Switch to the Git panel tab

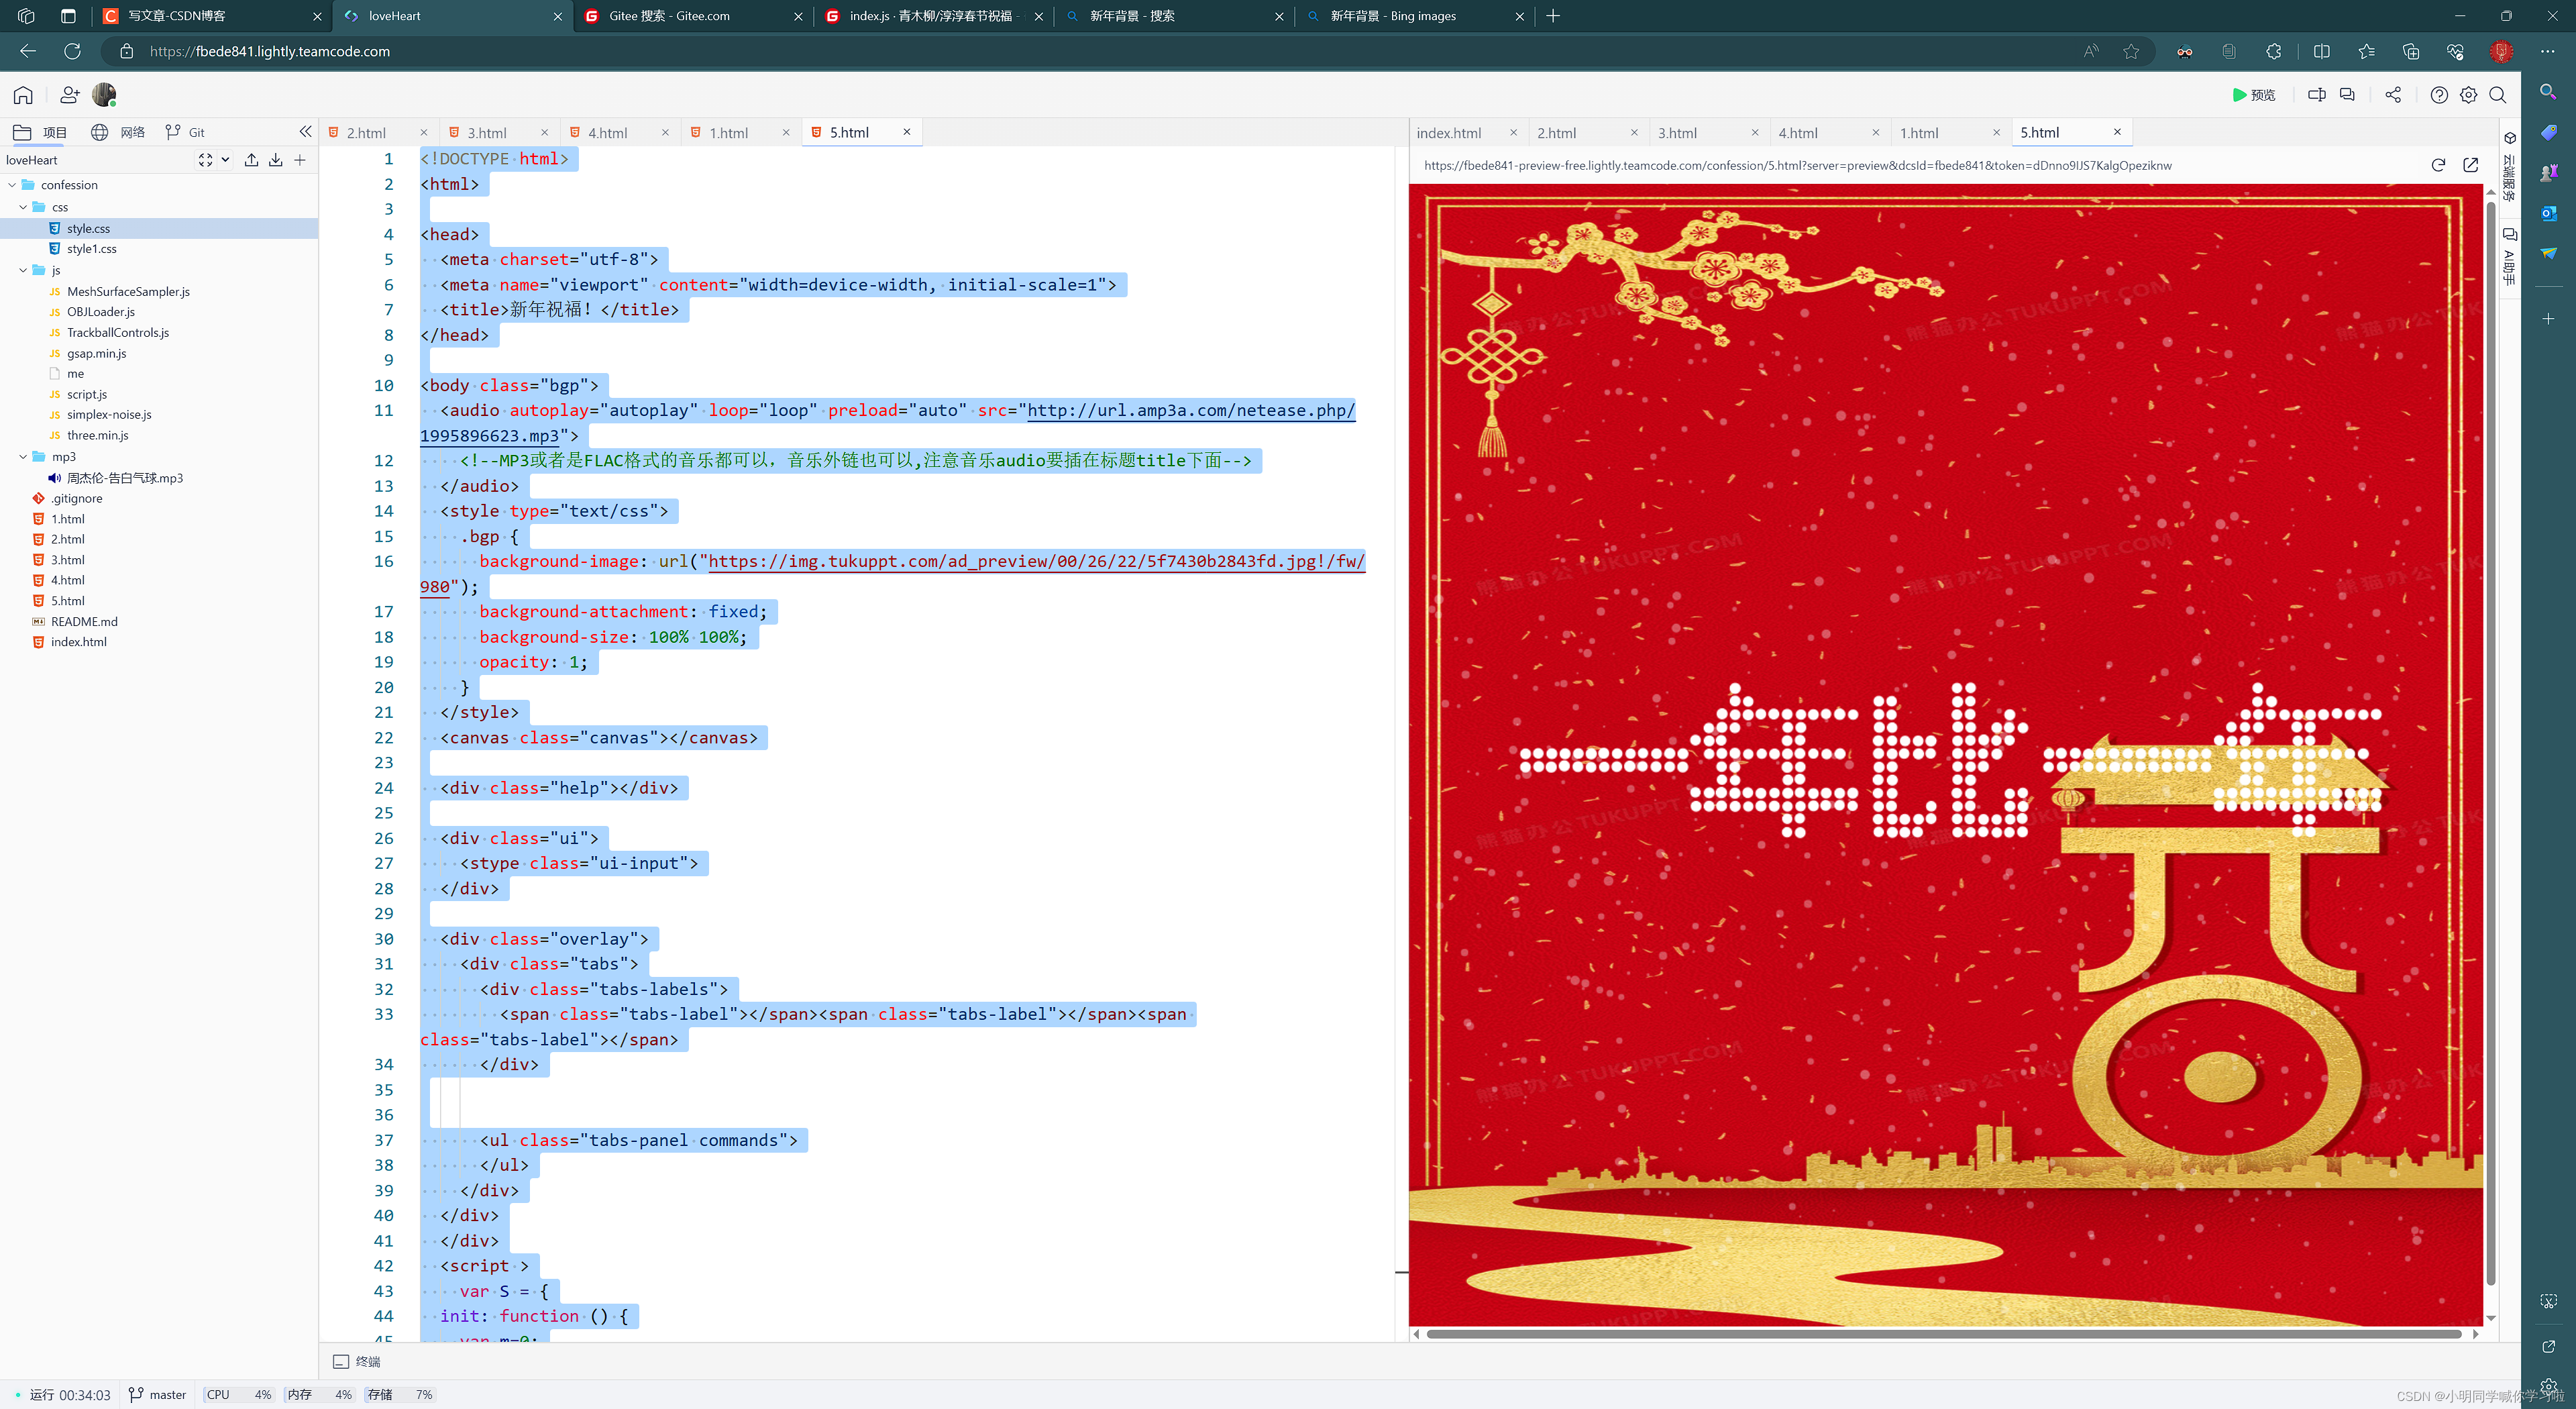pos(185,132)
